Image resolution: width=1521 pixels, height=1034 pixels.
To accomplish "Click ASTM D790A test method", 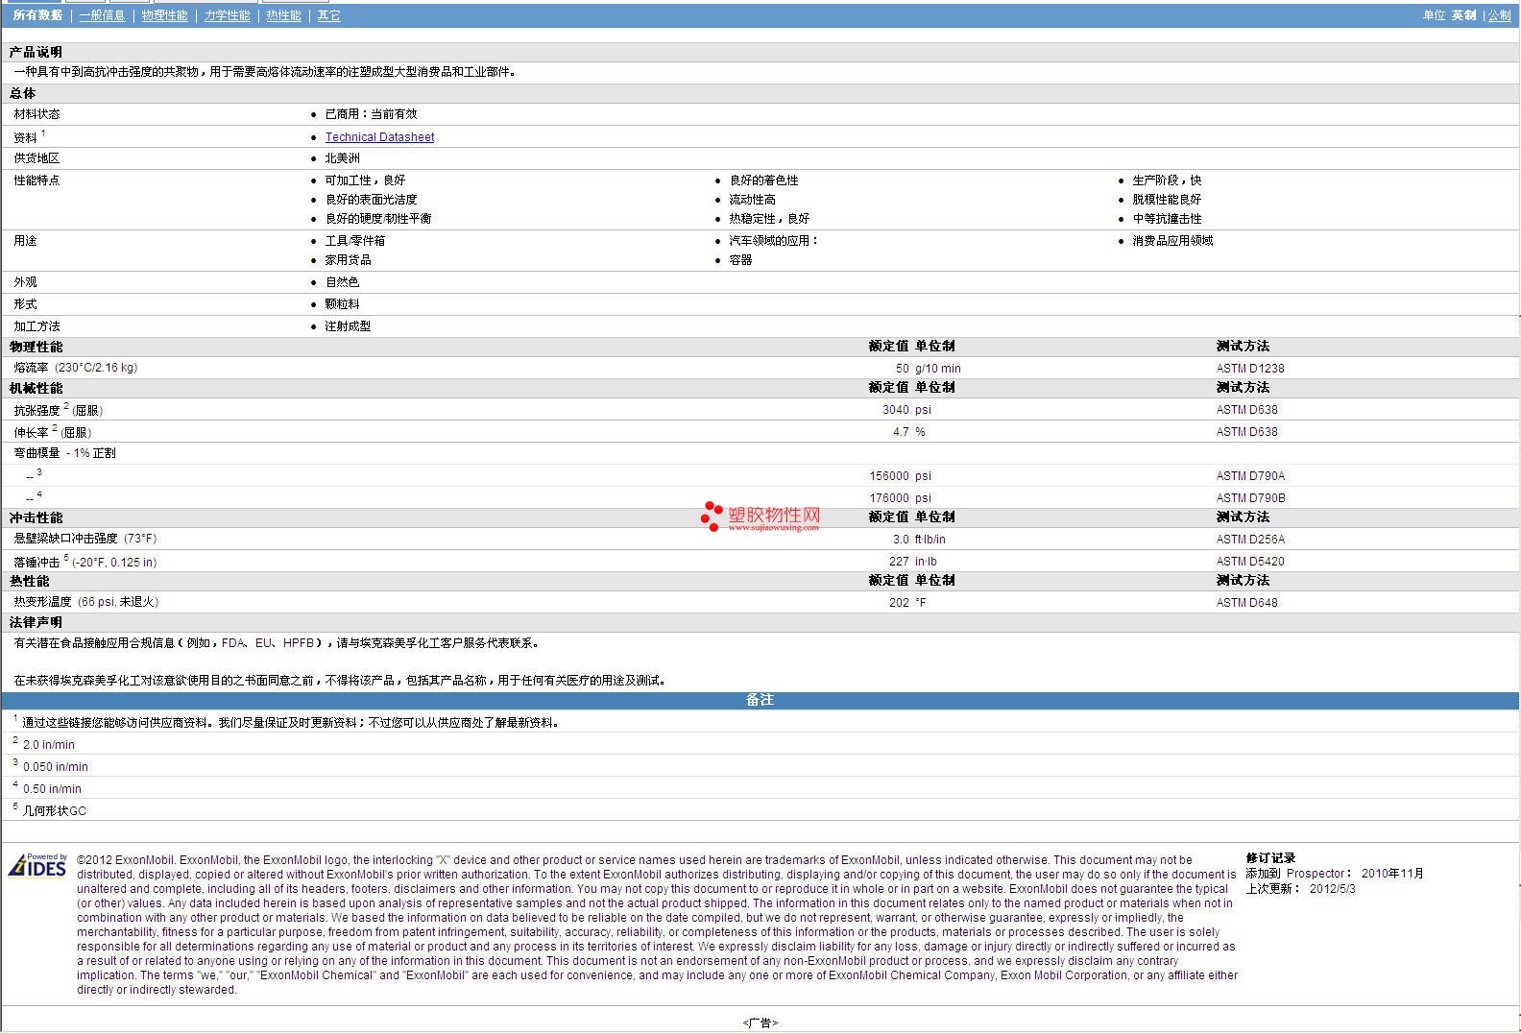I will click(1250, 476).
